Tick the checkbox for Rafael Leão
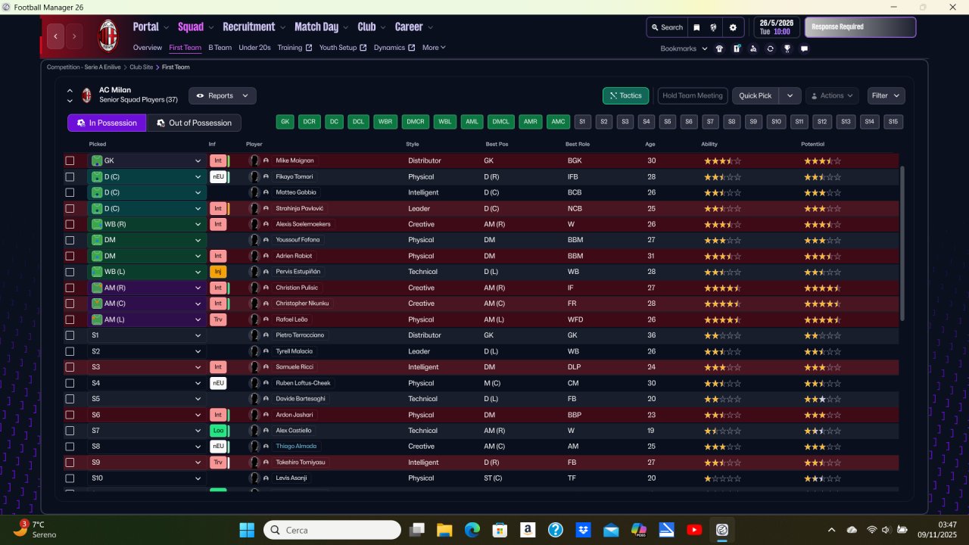The image size is (969, 545). (x=70, y=319)
